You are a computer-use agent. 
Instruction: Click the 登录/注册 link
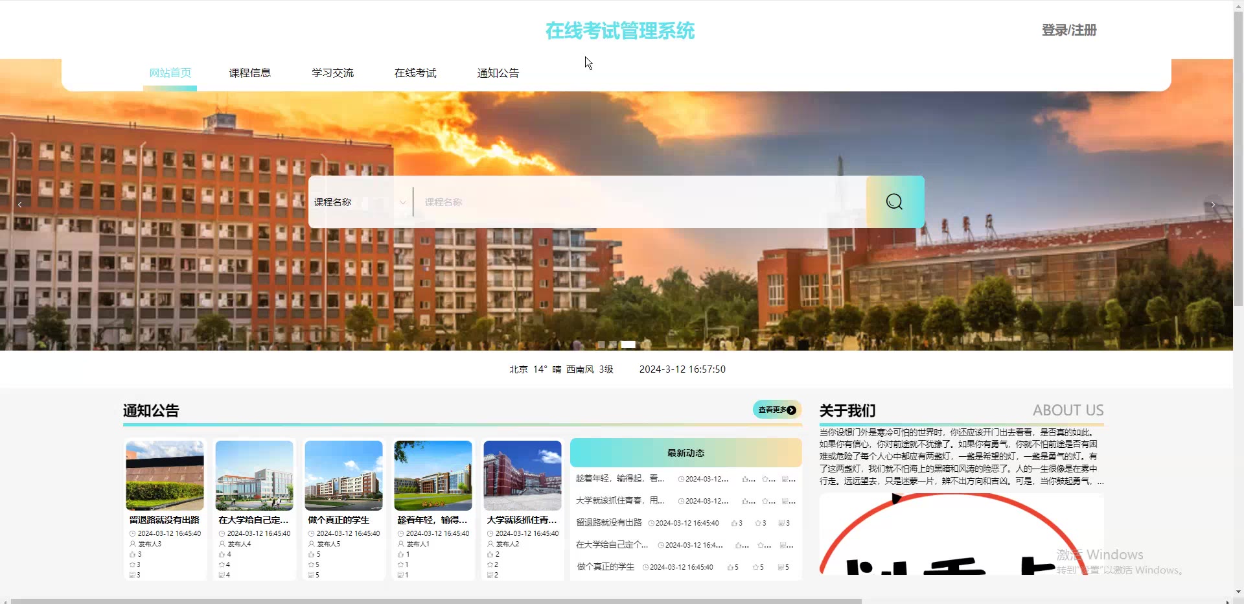1069,30
